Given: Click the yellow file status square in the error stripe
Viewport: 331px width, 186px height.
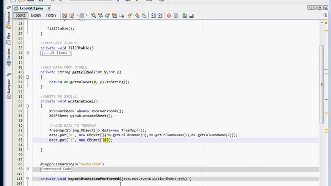Looking at the screenshot, I should 326,23.
